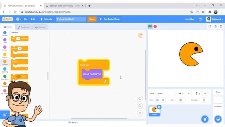Screen dimensions: 225x127
Task: Show the sprite using eye icon
Action: [x=157, y=100]
